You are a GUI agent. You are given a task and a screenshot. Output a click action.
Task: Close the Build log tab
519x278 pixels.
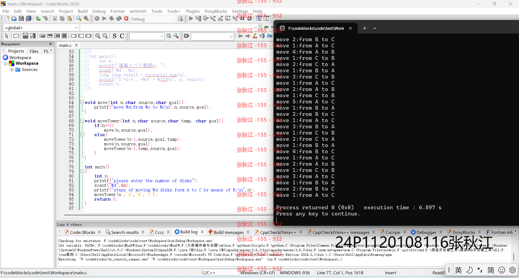click(202, 232)
